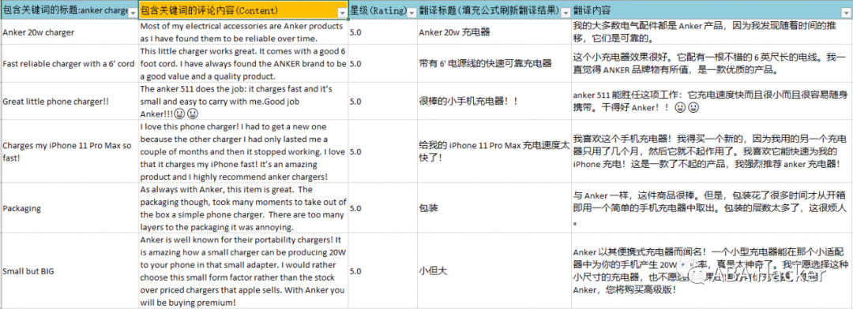Select the title cell 'Small but BIG'
The image size is (853, 309).
(69, 271)
